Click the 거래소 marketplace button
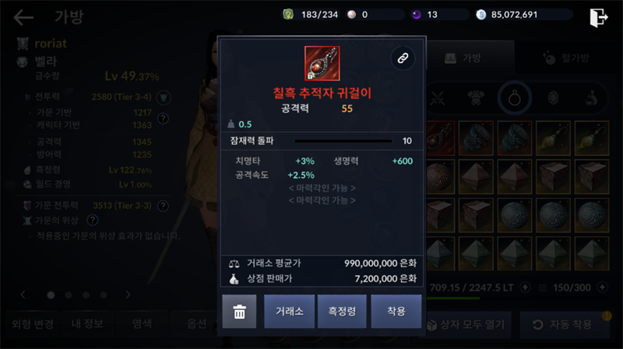 click(289, 312)
